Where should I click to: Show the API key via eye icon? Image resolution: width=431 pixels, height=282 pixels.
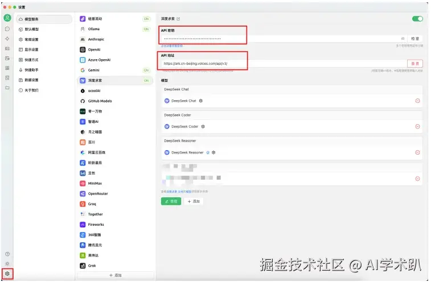coord(403,39)
